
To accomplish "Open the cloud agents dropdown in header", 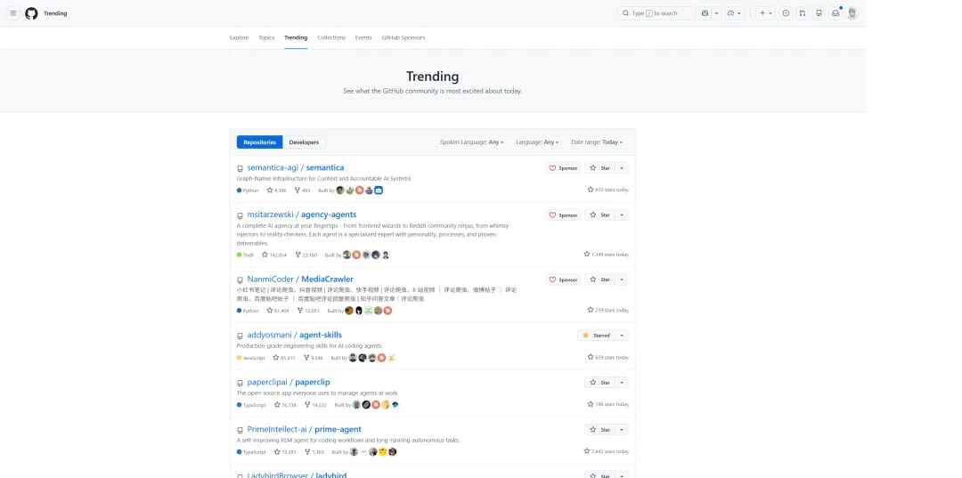I will click(x=735, y=13).
